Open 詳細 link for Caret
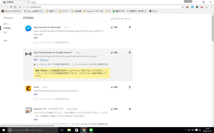Screen dimensions: 214x133 click(x=35, y=94)
